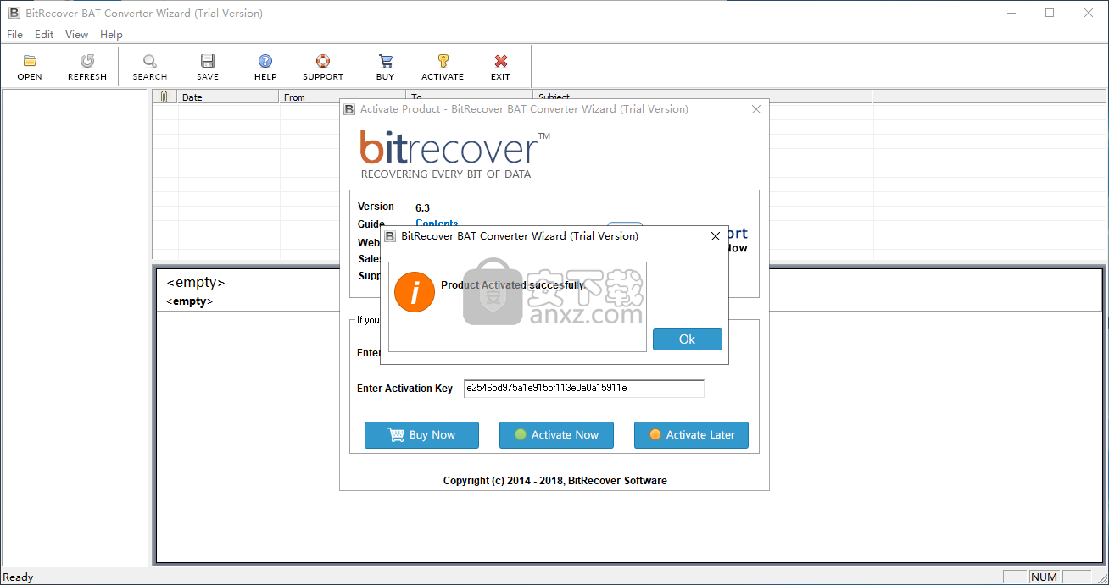
Task: Click the To column header
Action: coord(469,97)
